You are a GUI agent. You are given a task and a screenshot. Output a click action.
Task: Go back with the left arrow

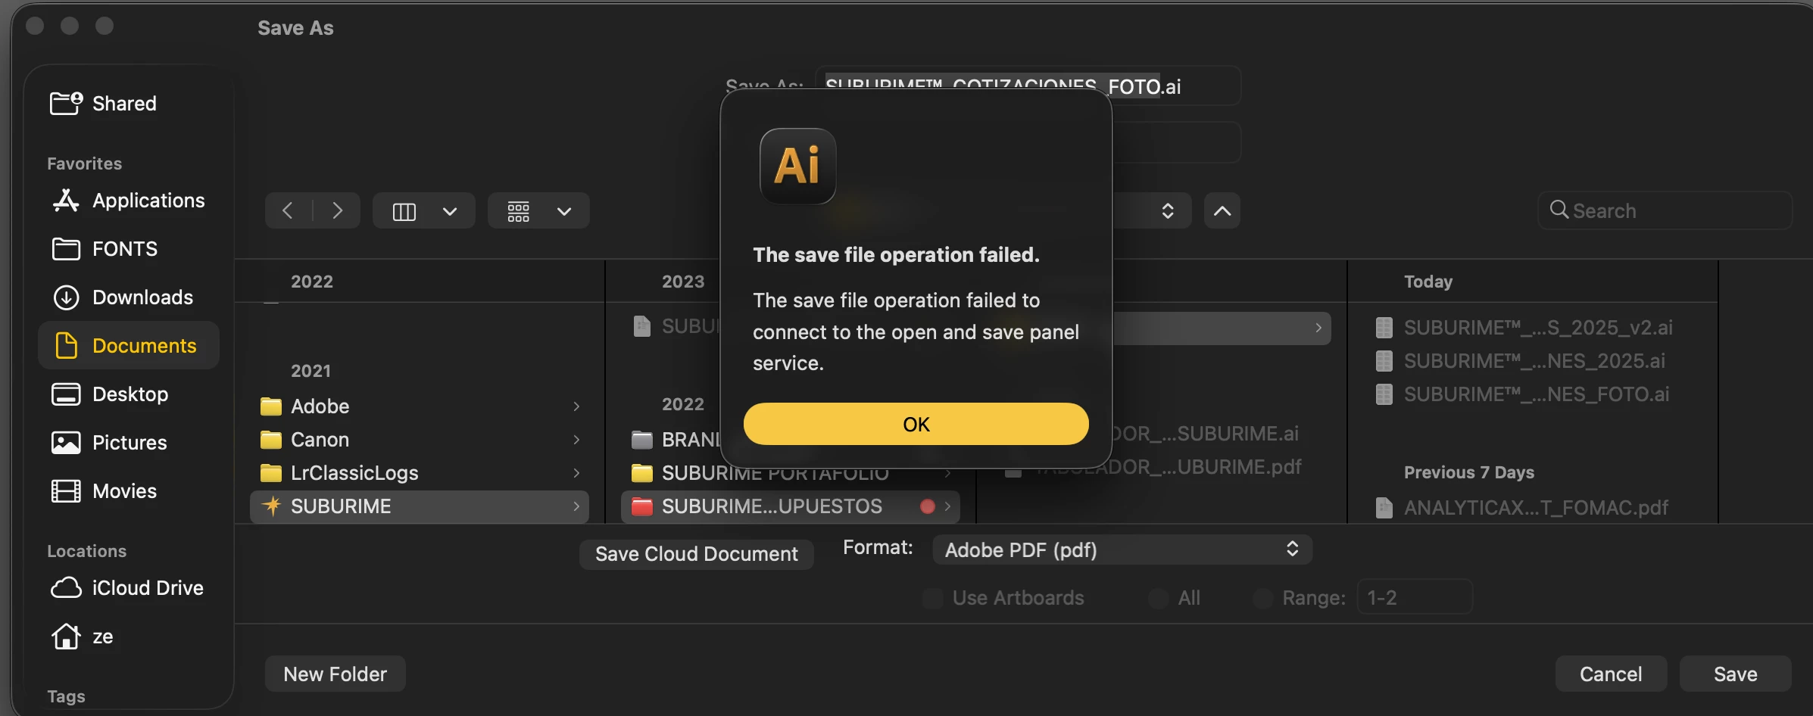coord(288,210)
